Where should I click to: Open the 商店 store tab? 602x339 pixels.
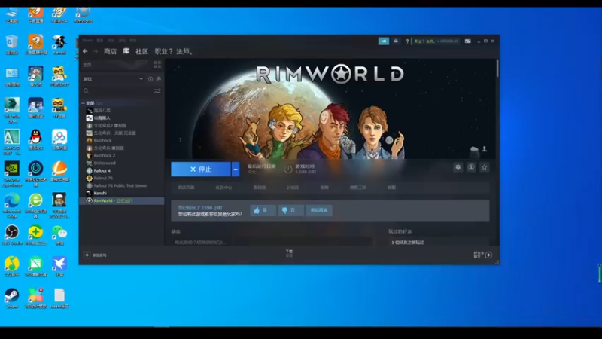point(110,51)
